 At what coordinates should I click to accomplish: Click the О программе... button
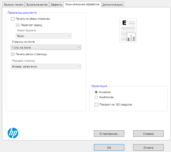(x=109, y=133)
